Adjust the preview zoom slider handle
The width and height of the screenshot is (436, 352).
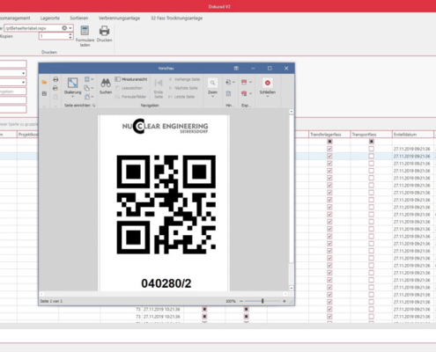pos(262,301)
